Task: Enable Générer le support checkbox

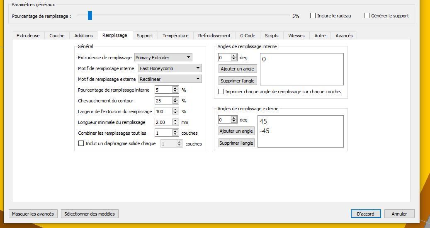Action: [367, 16]
